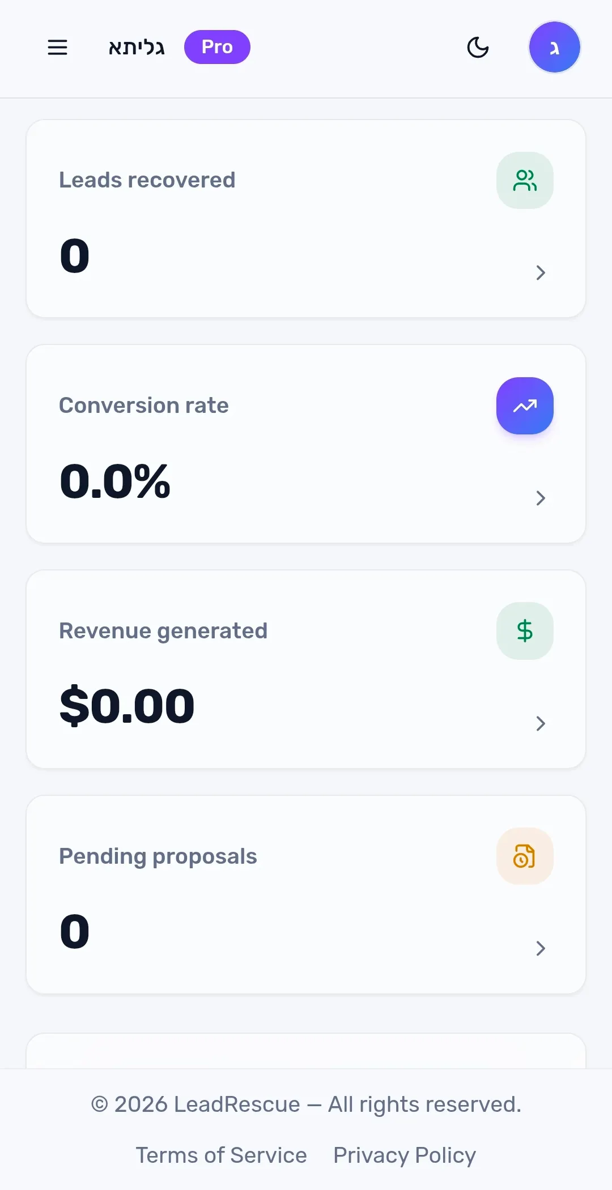Open the user avatar profile menu
Viewport: 612px width, 1190px height.
pos(554,47)
